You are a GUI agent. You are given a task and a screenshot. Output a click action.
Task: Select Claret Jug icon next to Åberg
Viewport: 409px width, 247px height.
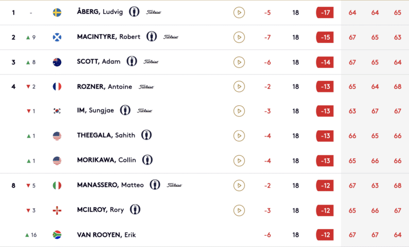(134, 12)
